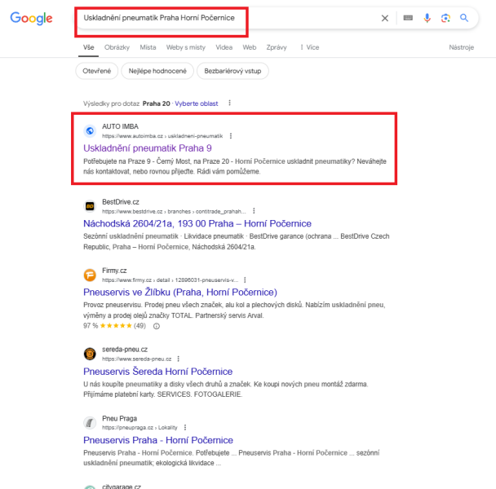Open Uskladnění pneumatik Praha 9 result
Image resolution: width=496 pixels, height=489 pixels.
pyautogui.click(x=148, y=148)
